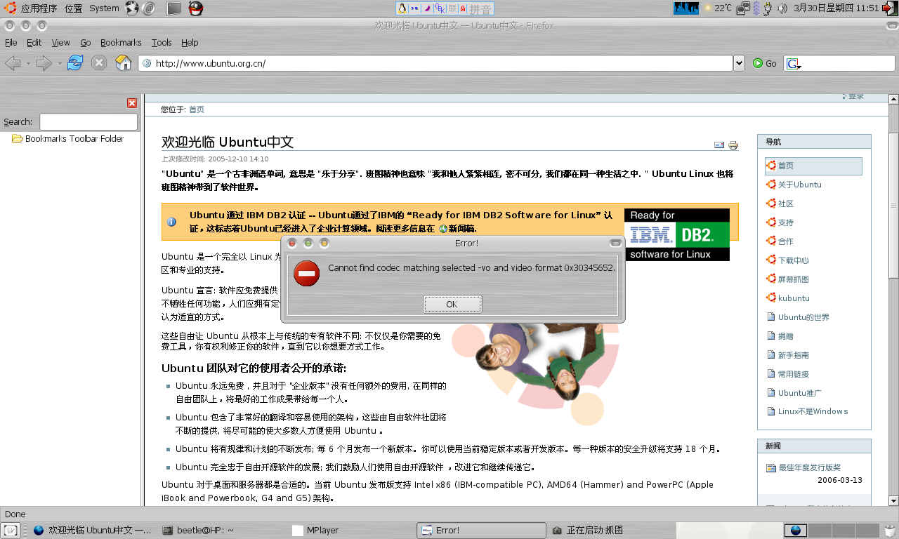The height and width of the screenshot is (539, 899).
Task: Open 位置 Places menu in top panel
Action: (73, 8)
